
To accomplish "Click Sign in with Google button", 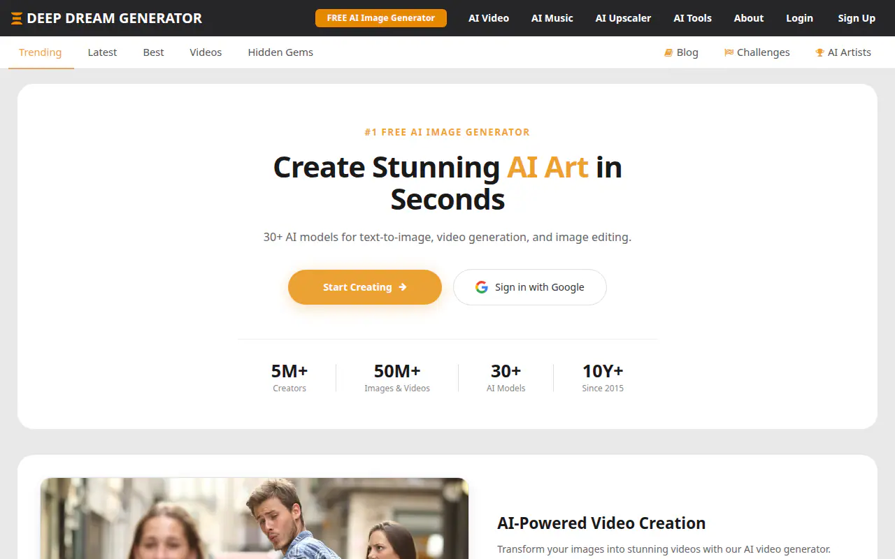I will pos(530,287).
